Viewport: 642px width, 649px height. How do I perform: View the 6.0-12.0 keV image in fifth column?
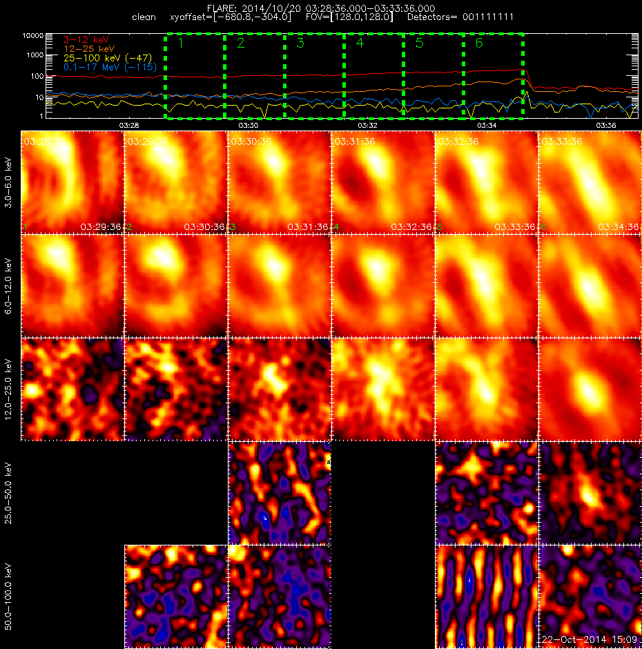pos(487,286)
